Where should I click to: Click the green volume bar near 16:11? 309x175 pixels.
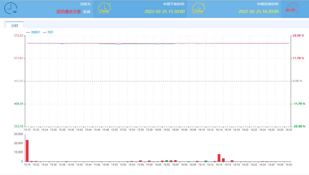click(x=206, y=161)
